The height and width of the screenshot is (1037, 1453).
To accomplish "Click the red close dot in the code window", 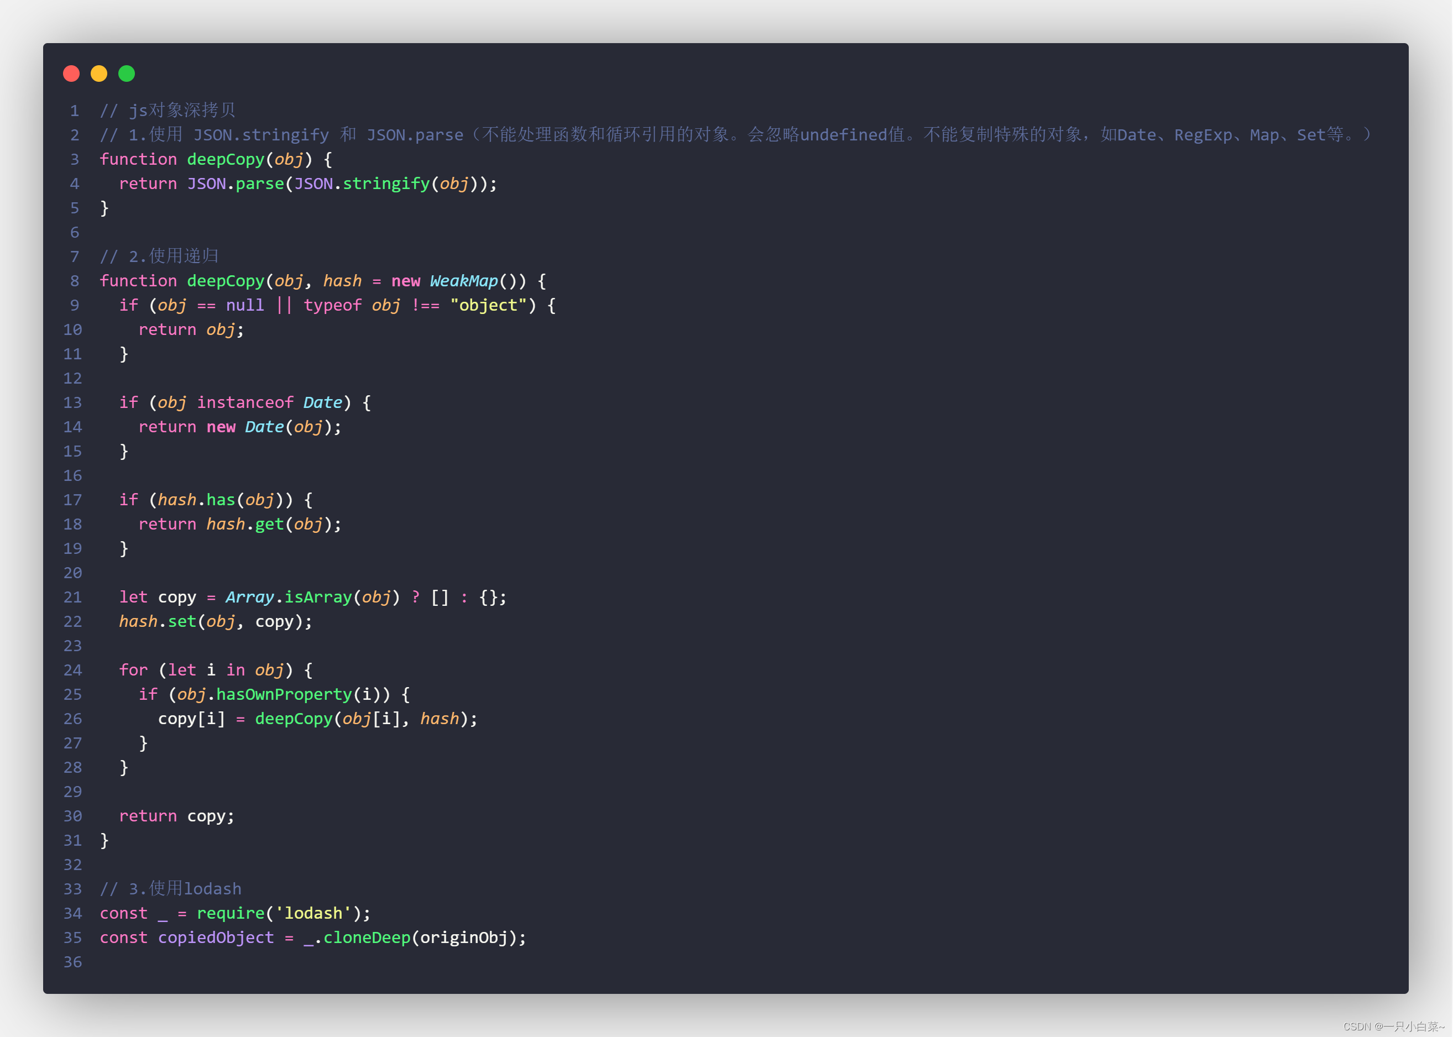I will tap(71, 74).
